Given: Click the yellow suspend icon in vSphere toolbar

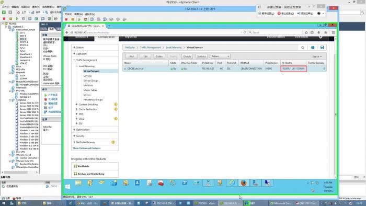Looking at the screenshot, I should [x=10, y=18].
